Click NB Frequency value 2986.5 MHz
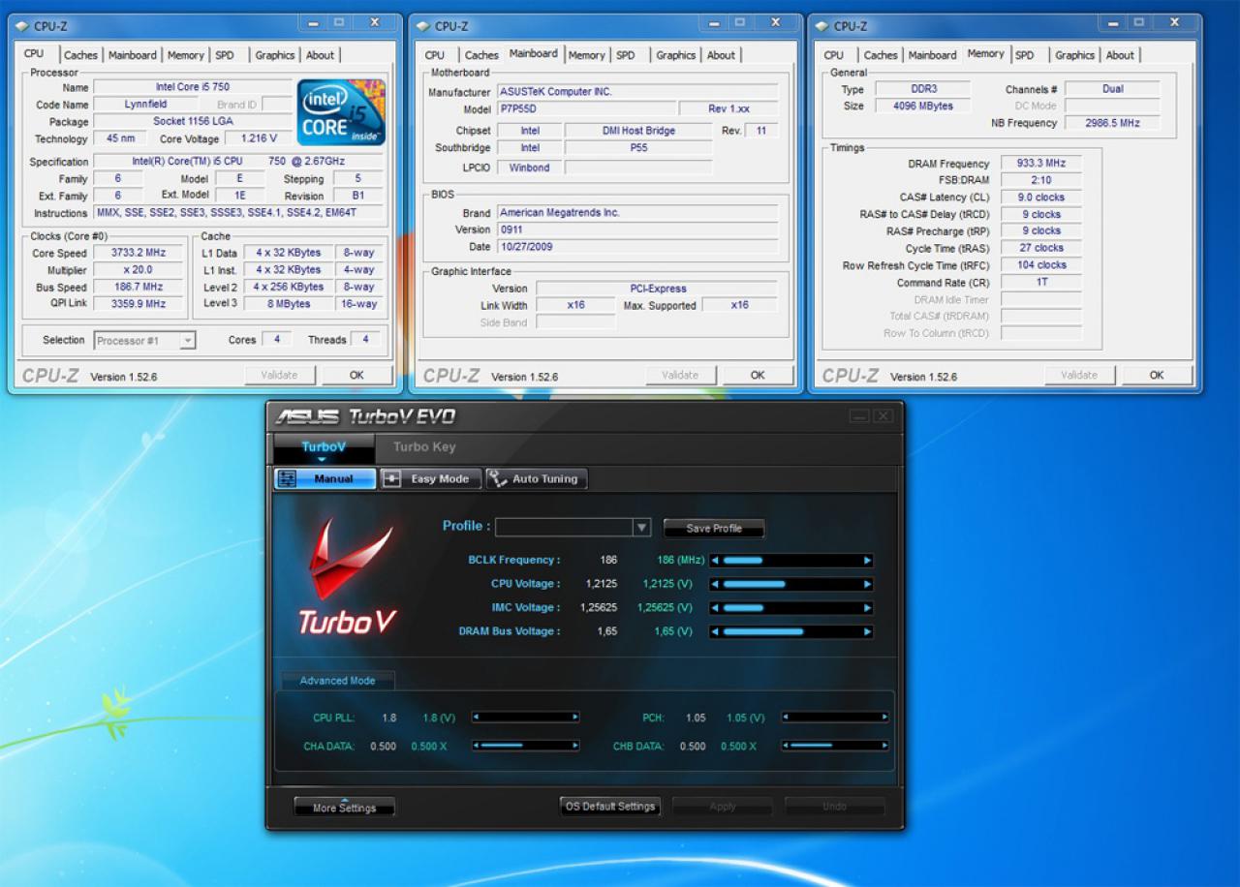The image size is (1240, 887). click(1112, 123)
